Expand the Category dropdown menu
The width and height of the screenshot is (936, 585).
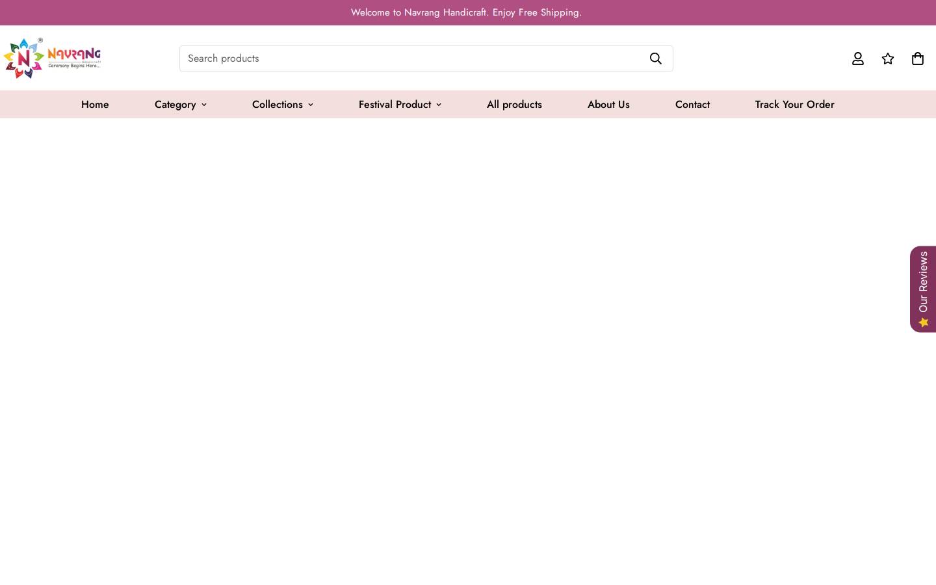181,105
